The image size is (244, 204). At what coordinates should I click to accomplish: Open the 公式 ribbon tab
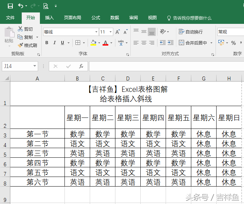(96, 18)
